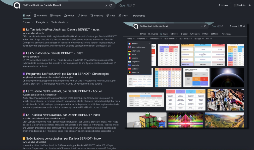
Task: Open Toute couleur dropdown in inset images window
Action: (x=185, y=39)
